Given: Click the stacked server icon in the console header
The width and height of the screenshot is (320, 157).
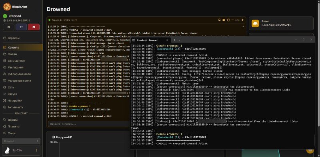Looking at the screenshot, I should (224, 20).
